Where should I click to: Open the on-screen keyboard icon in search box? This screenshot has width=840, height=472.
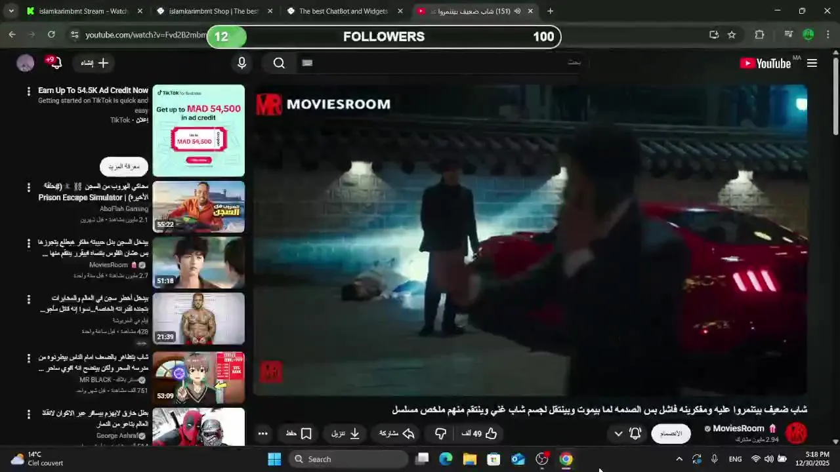pos(307,63)
